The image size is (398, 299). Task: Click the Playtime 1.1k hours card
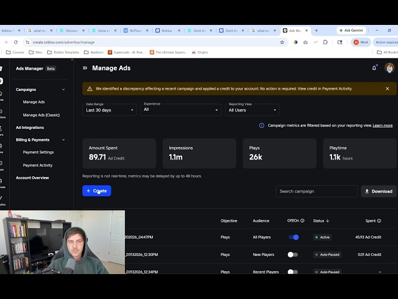point(359,153)
